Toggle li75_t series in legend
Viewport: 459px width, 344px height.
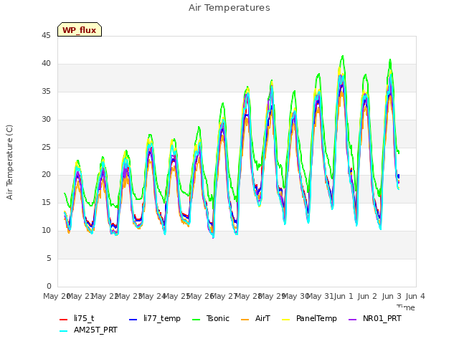tap(77, 318)
